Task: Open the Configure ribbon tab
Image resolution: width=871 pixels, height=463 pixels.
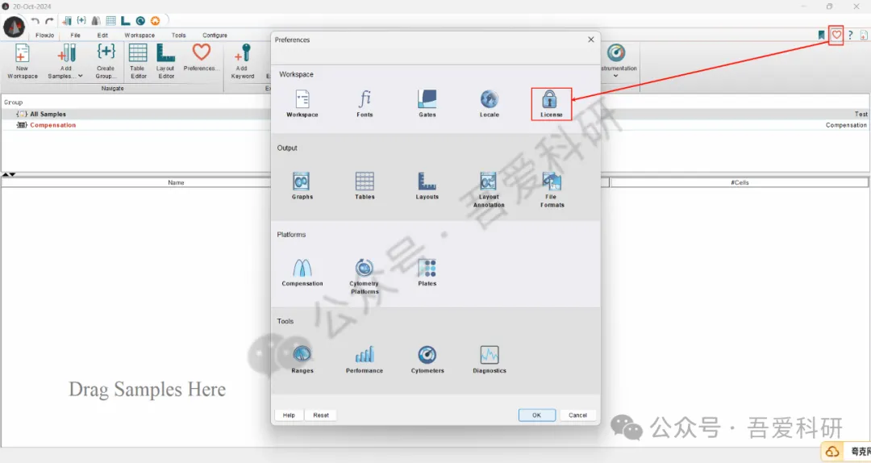Action: click(215, 35)
